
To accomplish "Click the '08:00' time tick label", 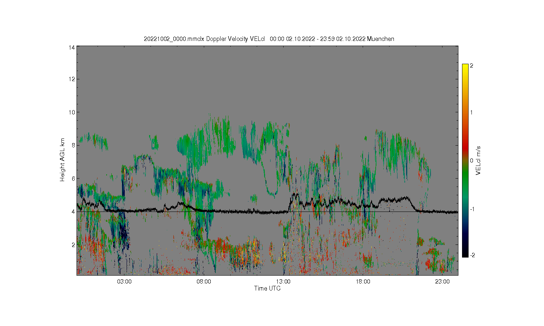I will pos(204,281).
